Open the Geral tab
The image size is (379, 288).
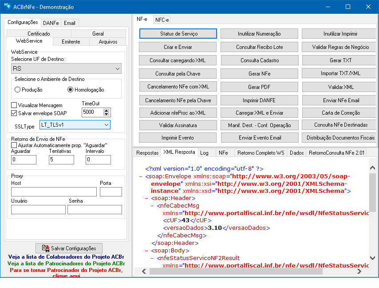[98, 34]
